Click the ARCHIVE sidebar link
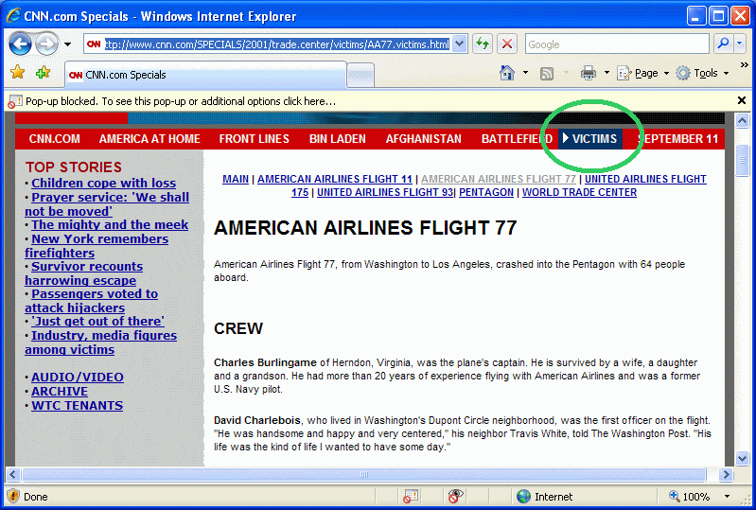The width and height of the screenshot is (756, 510). click(60, 392)
